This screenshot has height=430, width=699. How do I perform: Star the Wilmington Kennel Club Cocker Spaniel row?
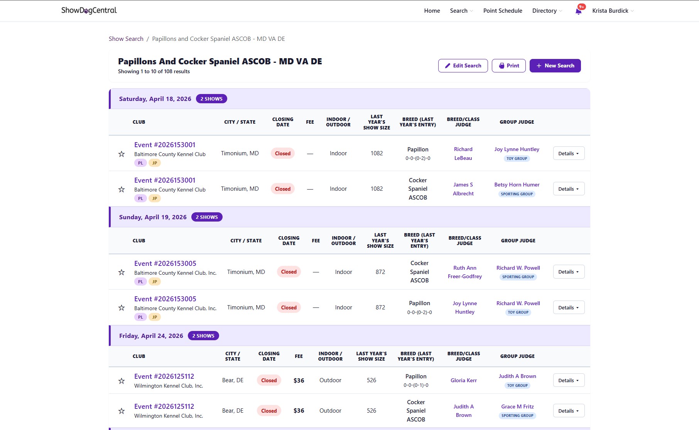click(121, 411)
